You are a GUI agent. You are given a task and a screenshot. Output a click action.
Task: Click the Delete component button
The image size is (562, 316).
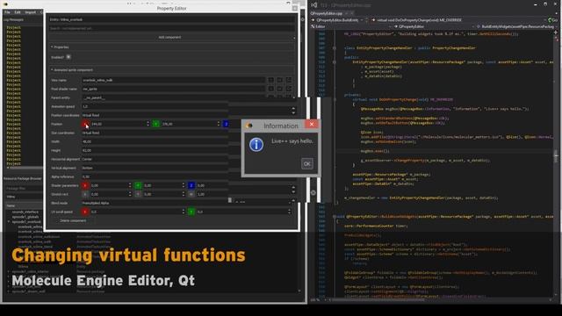pyautogui.click(x=73, y=220)
